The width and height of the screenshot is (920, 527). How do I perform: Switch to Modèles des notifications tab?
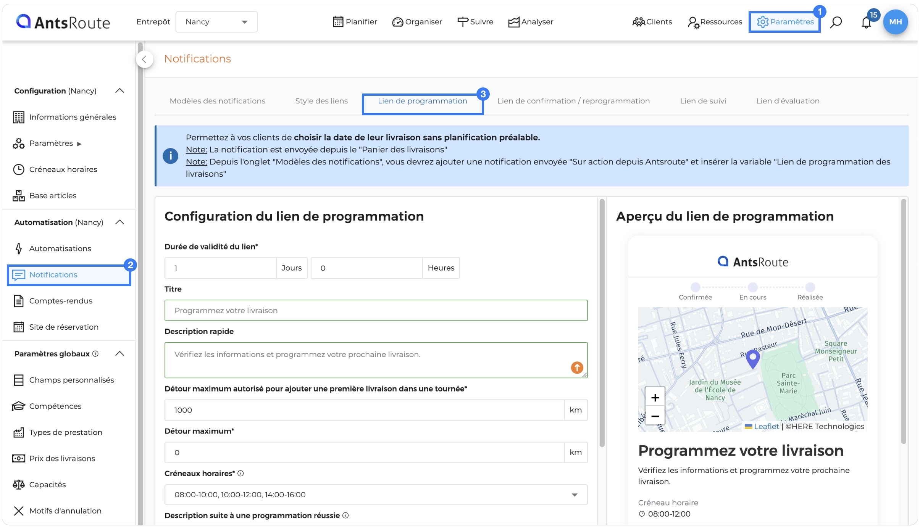pos(217,101)
